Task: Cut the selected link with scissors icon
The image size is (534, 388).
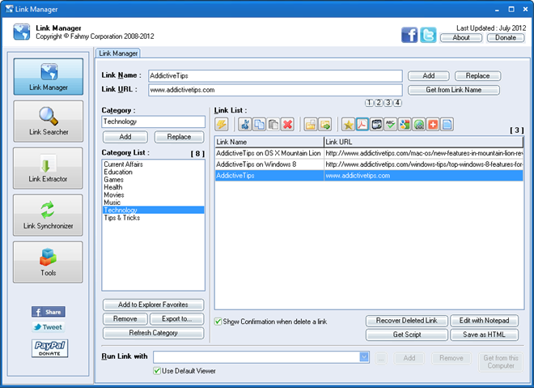Action: pos(245,125)
